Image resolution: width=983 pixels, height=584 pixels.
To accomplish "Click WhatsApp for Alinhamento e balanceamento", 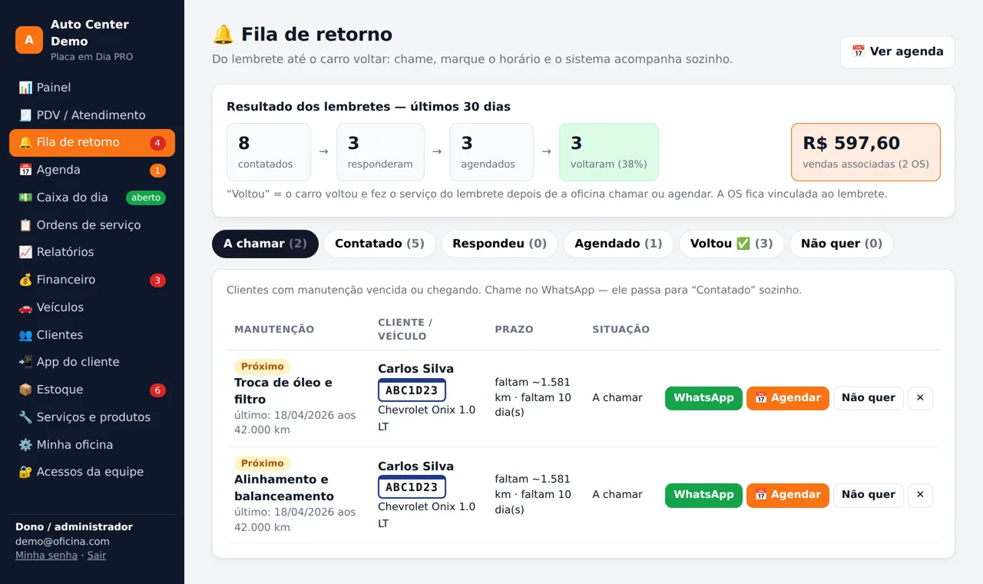I will point(703,495).
